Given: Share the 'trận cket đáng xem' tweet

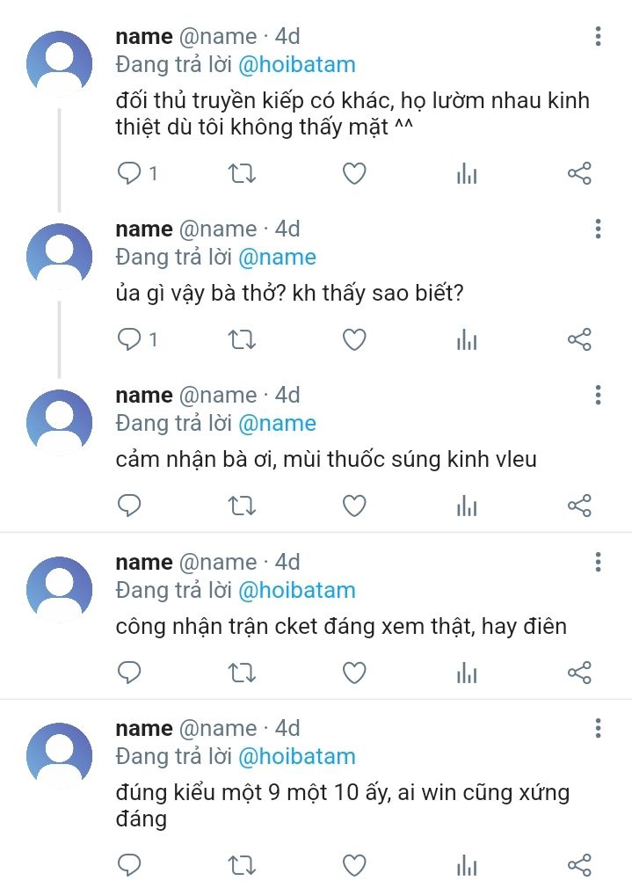Looking at the screenshot, I should coord(579,673).
